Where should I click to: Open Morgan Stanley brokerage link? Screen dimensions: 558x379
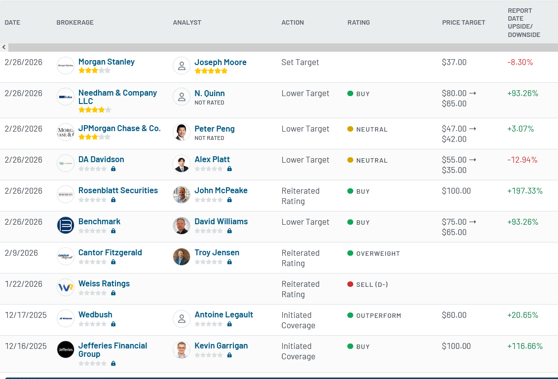(107, 62)
